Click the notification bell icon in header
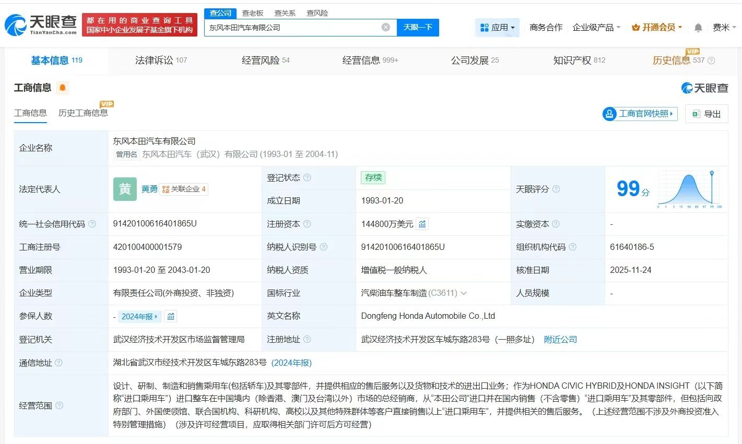 [698, 28]
